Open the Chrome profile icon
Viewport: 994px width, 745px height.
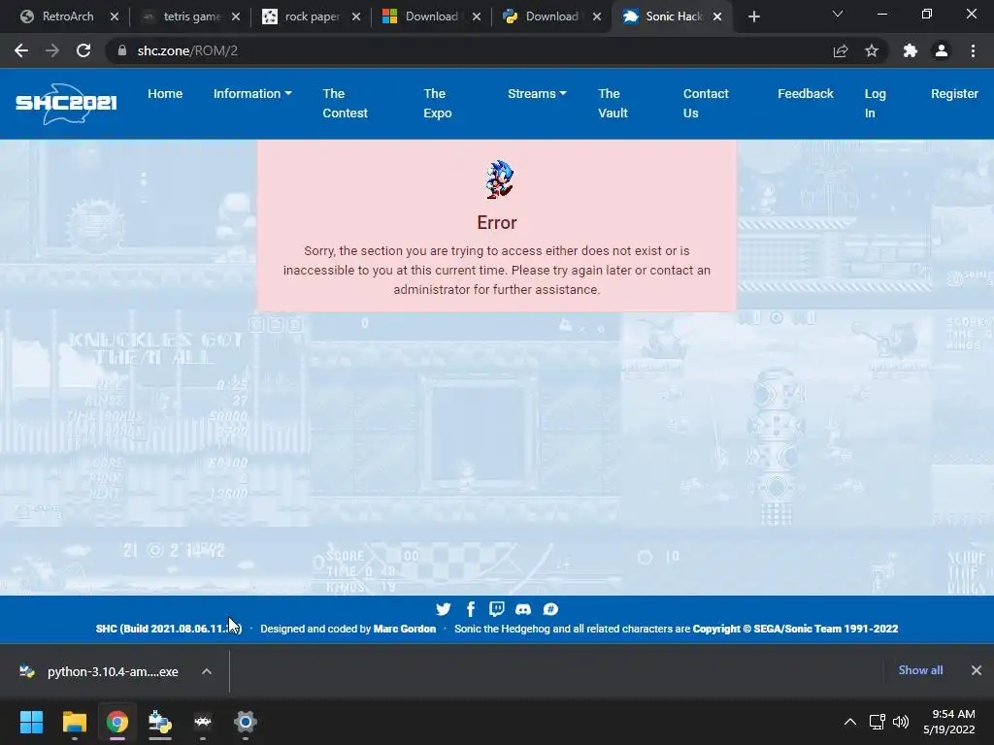(x=942, y=50)
